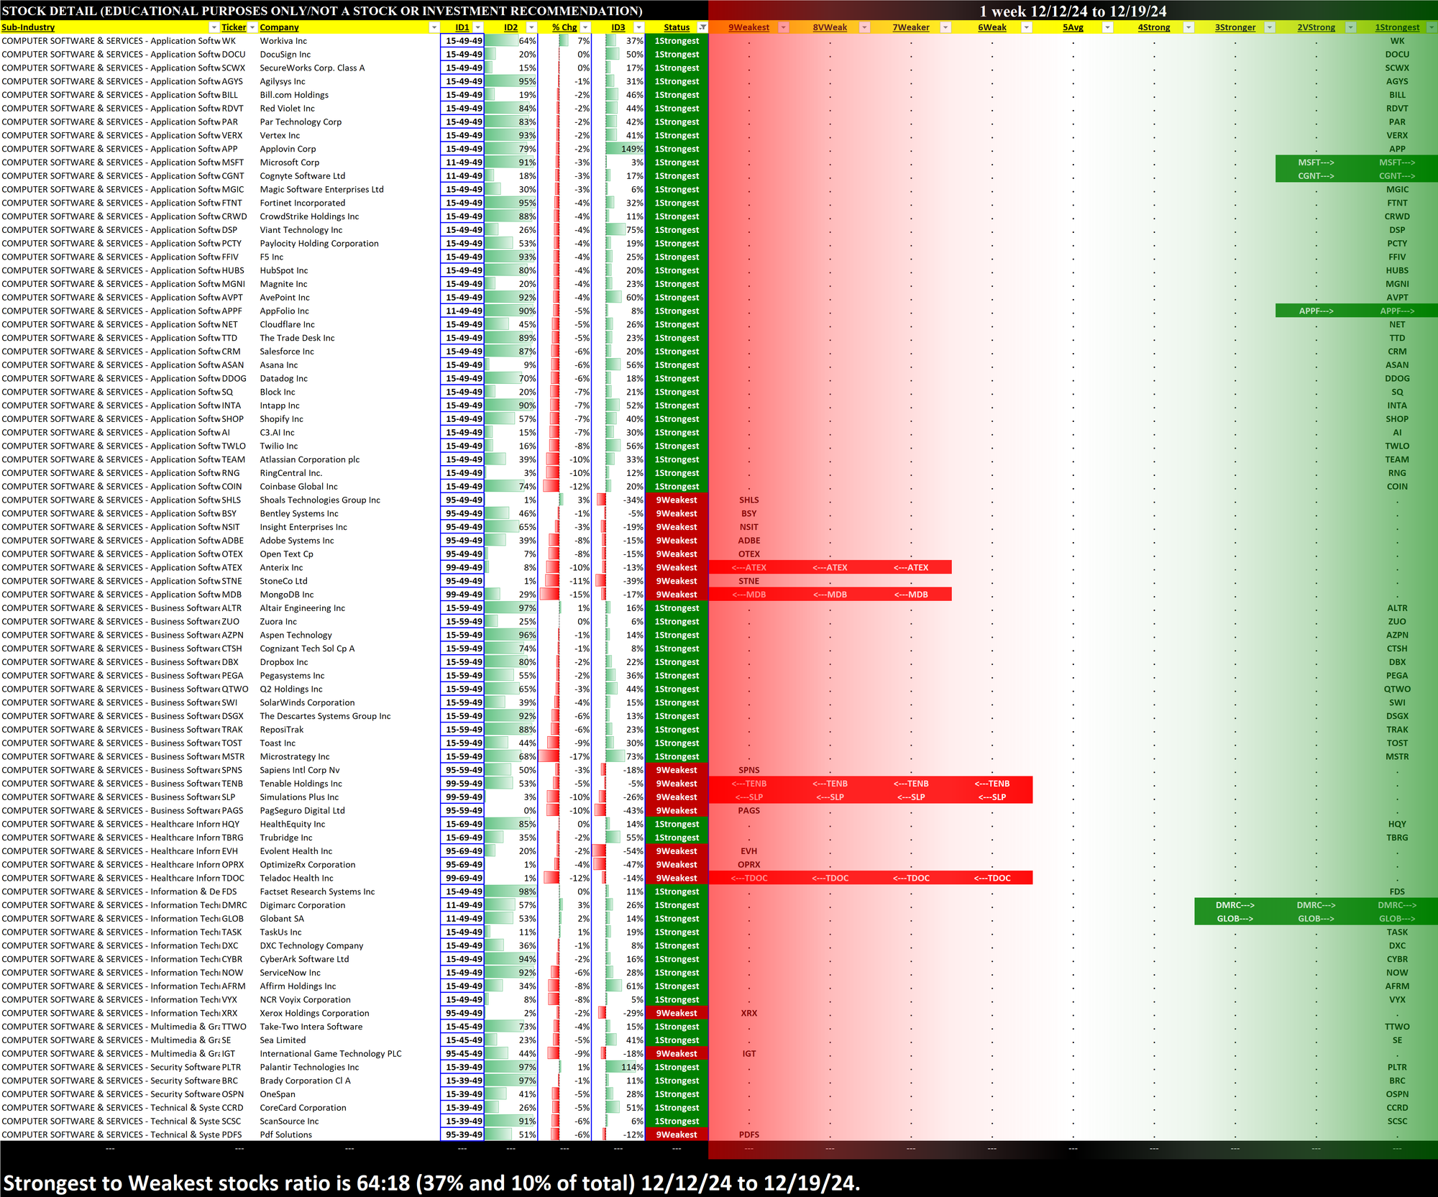Click the Microsoft Corp company cell

[x=290, y=162]
